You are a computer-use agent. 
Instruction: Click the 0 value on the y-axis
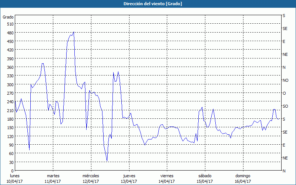pos(11,171)
